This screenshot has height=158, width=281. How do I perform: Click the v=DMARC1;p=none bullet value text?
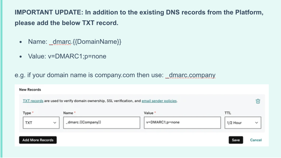pyautogui.click(x=77, y=56)
